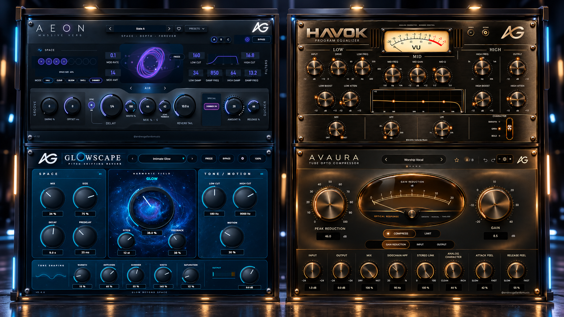Click Avaura Peak Reduction knob
Image resolution: width=564 pixels, height=317 pixels.
coord(330,204)
